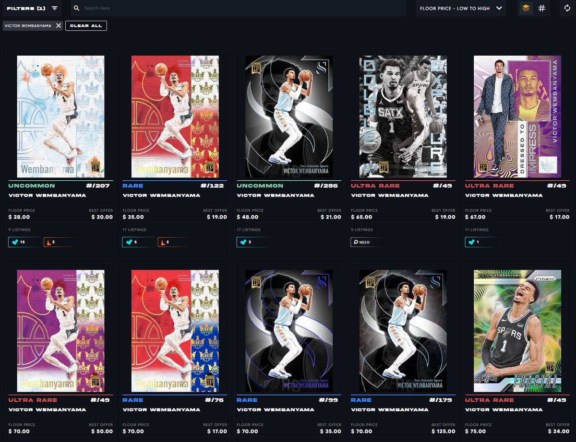Click the $ 48.00 floor price
Viewport: 576px width, 442px height.
(247, 217)
